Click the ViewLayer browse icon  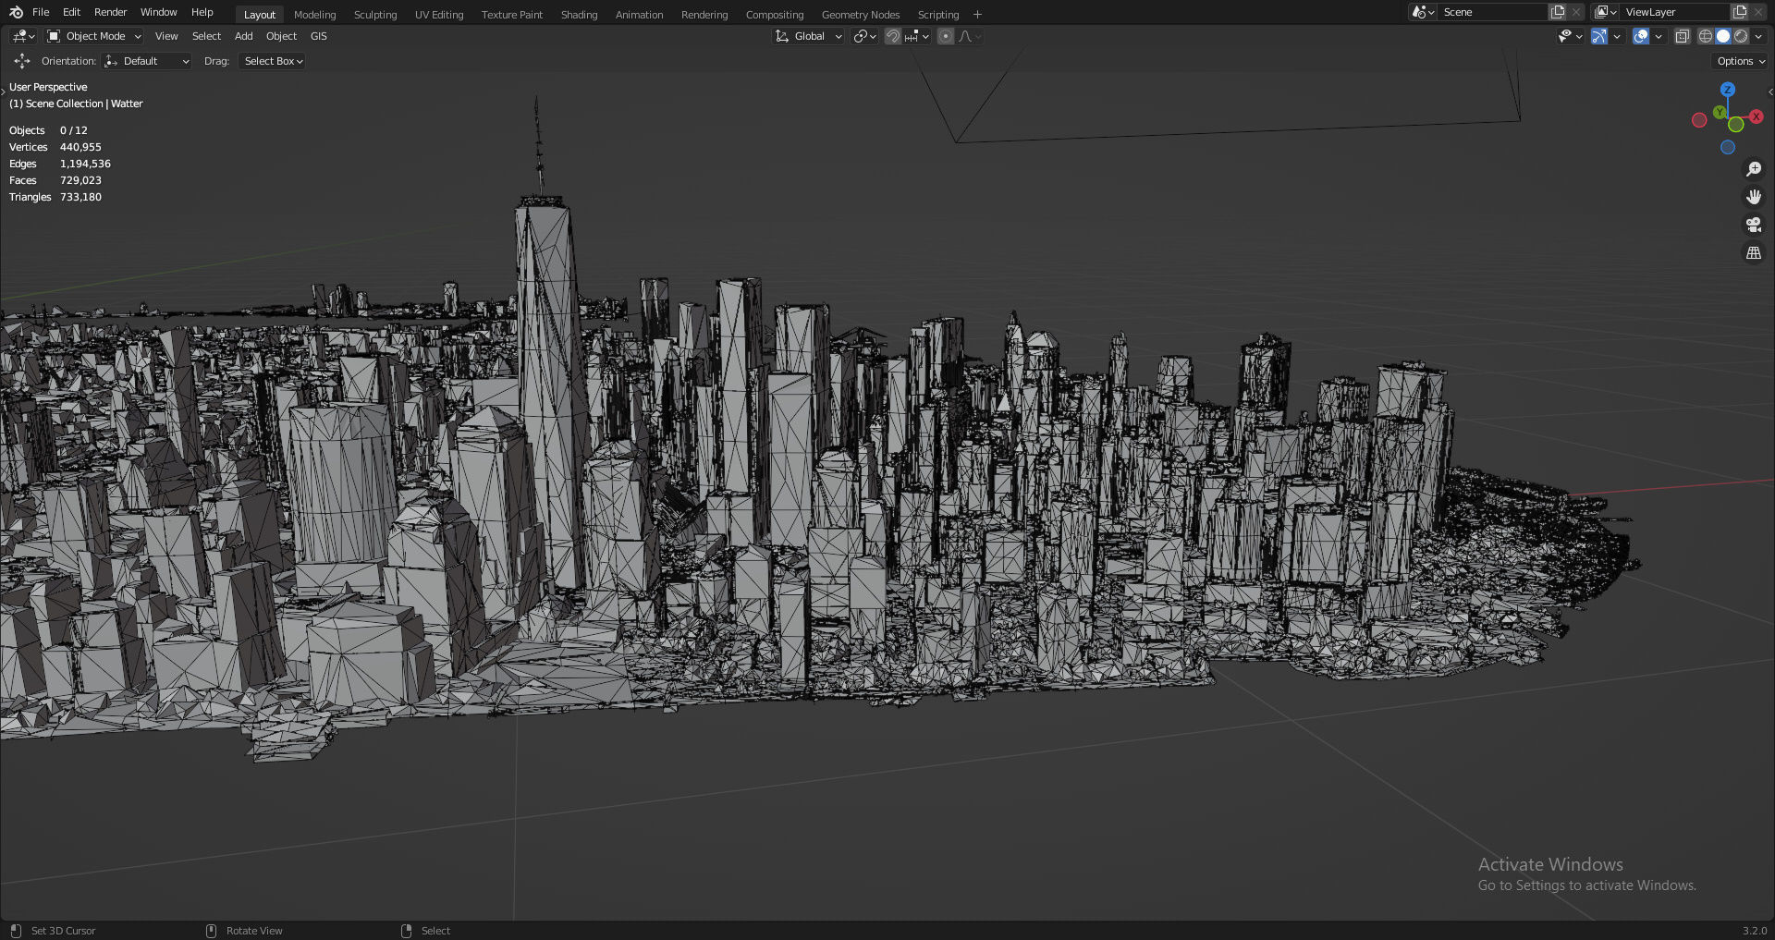click(1605, 12)
